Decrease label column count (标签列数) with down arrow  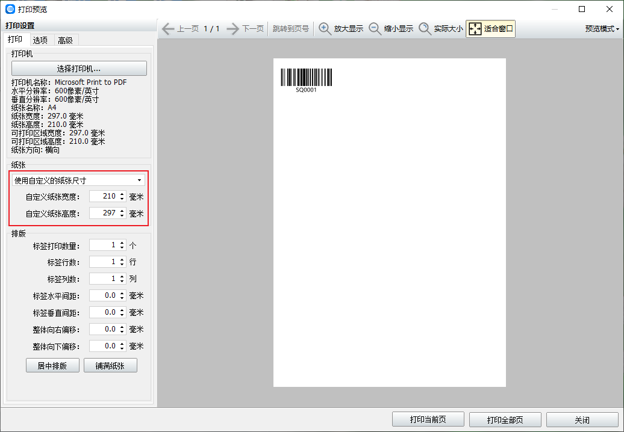tap(122, 281)
